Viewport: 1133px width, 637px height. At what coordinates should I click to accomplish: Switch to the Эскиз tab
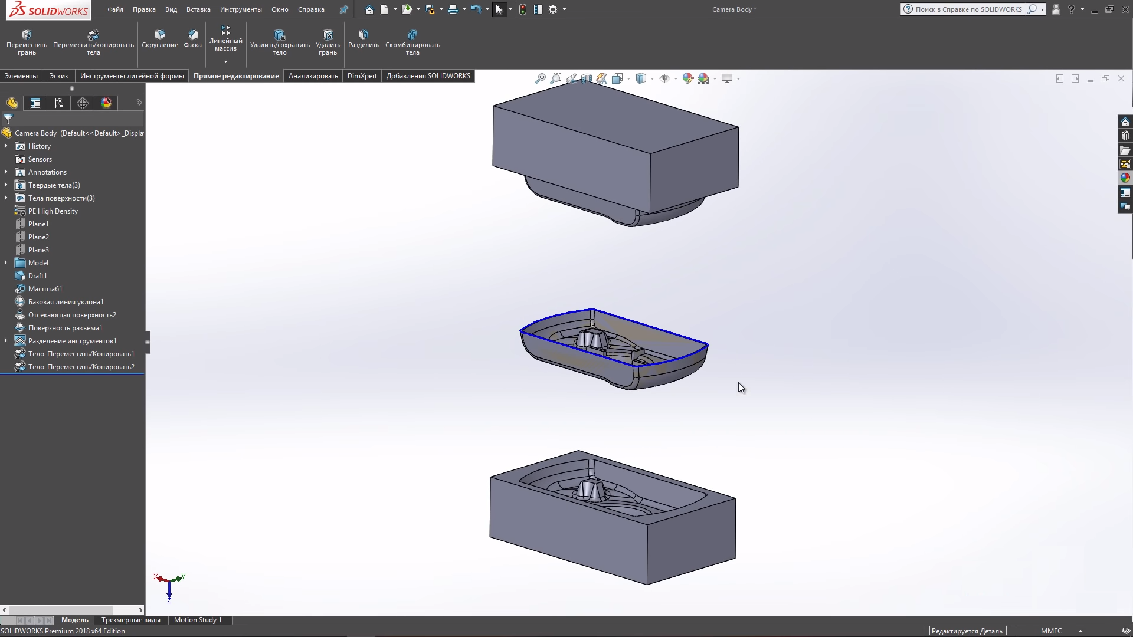pos(58,76)
